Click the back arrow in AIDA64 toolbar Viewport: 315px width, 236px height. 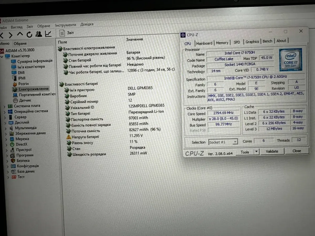coord(2,35)
